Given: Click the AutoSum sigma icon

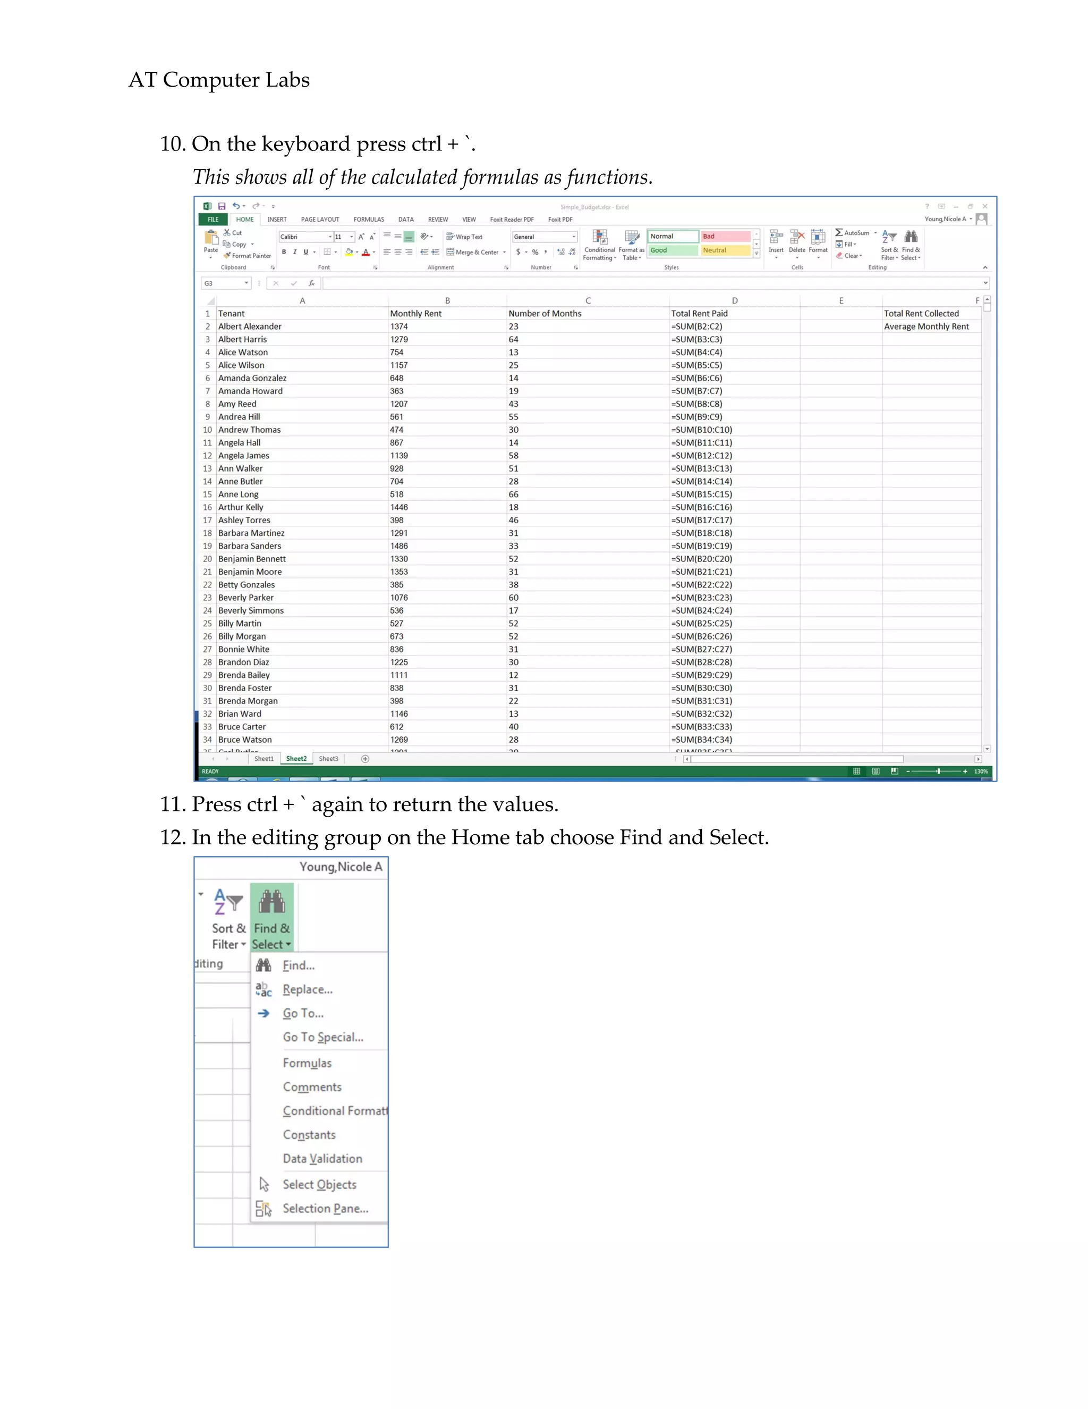Looking at the screenshot, I should point(838,233).
